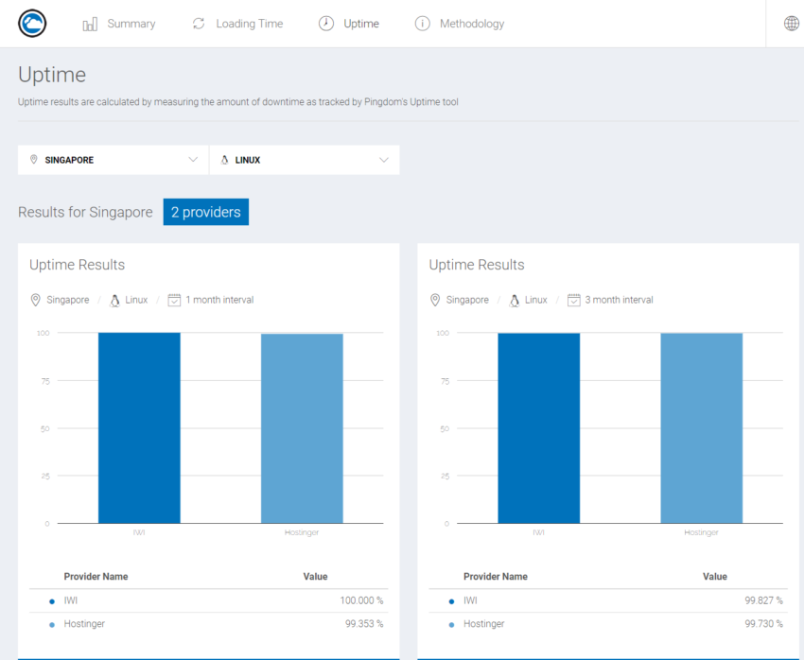Click the location pin in Singapore dropdown
This screenshot has height=660, width=804.
coord(34,160)
